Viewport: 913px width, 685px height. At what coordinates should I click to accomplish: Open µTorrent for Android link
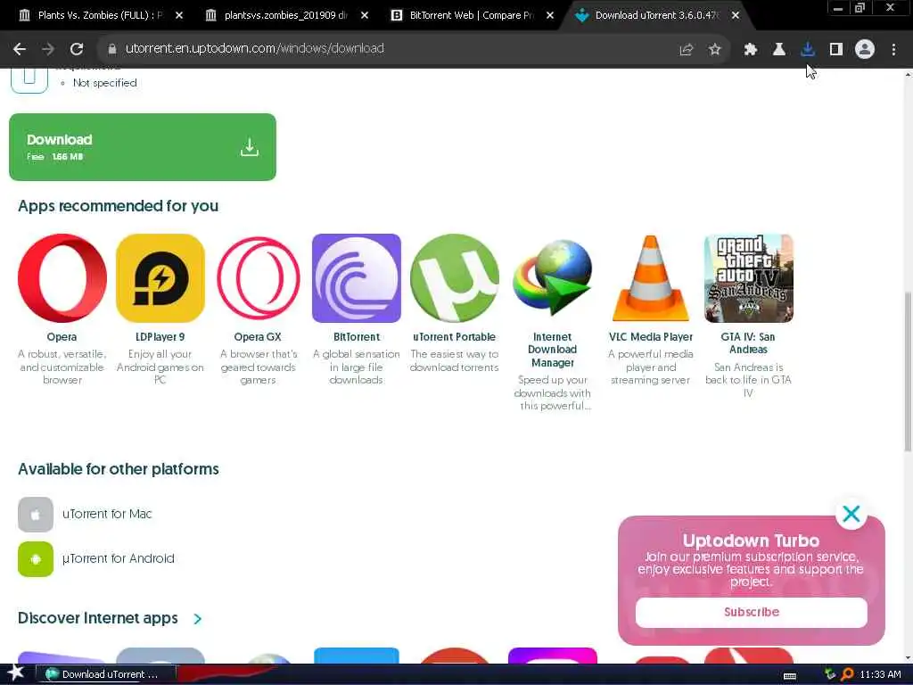coord(119,558)
